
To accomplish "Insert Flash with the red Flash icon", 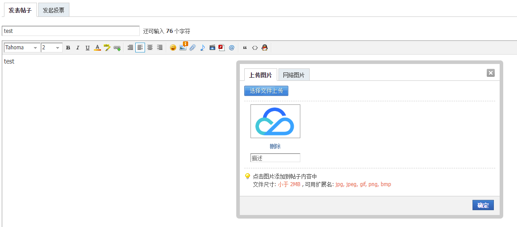I will (x=222, y=48).
